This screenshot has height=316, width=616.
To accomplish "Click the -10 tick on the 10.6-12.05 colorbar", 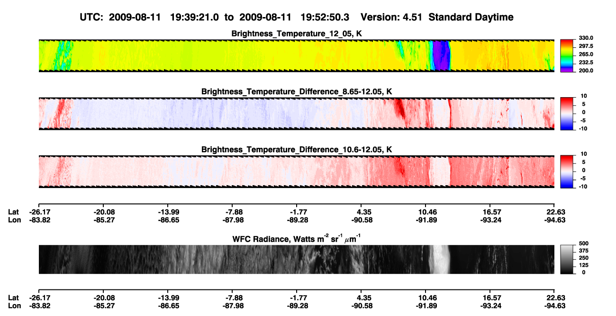I will [x=582, y=186].
